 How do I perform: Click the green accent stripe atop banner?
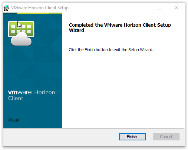pyautogui.click(x=40, y=13)
